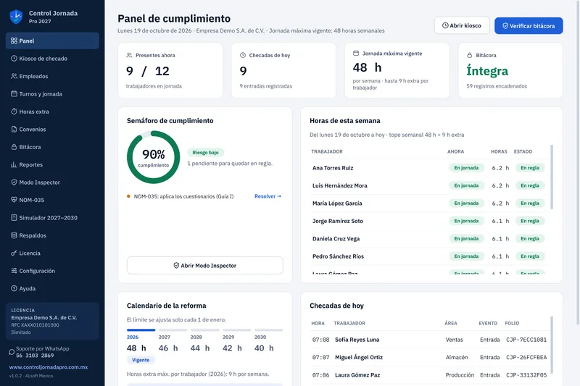Image resolution: width=580 pixels, height=386 pixels.
Task: Click the Bitácora card lock icon
Action: pos(469,55)
